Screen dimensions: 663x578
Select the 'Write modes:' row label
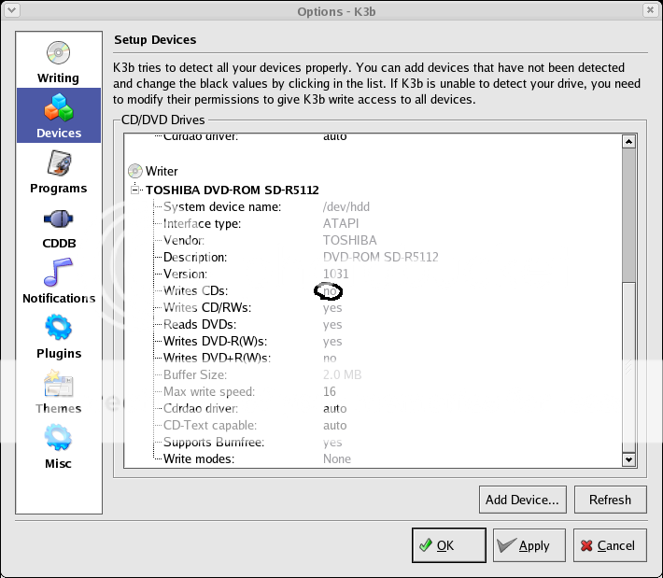pos(199,458)
